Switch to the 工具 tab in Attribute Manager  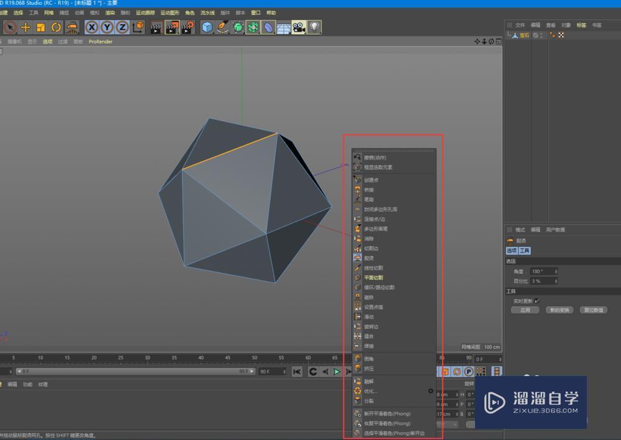pyautogui.click(x=525, y=251)
